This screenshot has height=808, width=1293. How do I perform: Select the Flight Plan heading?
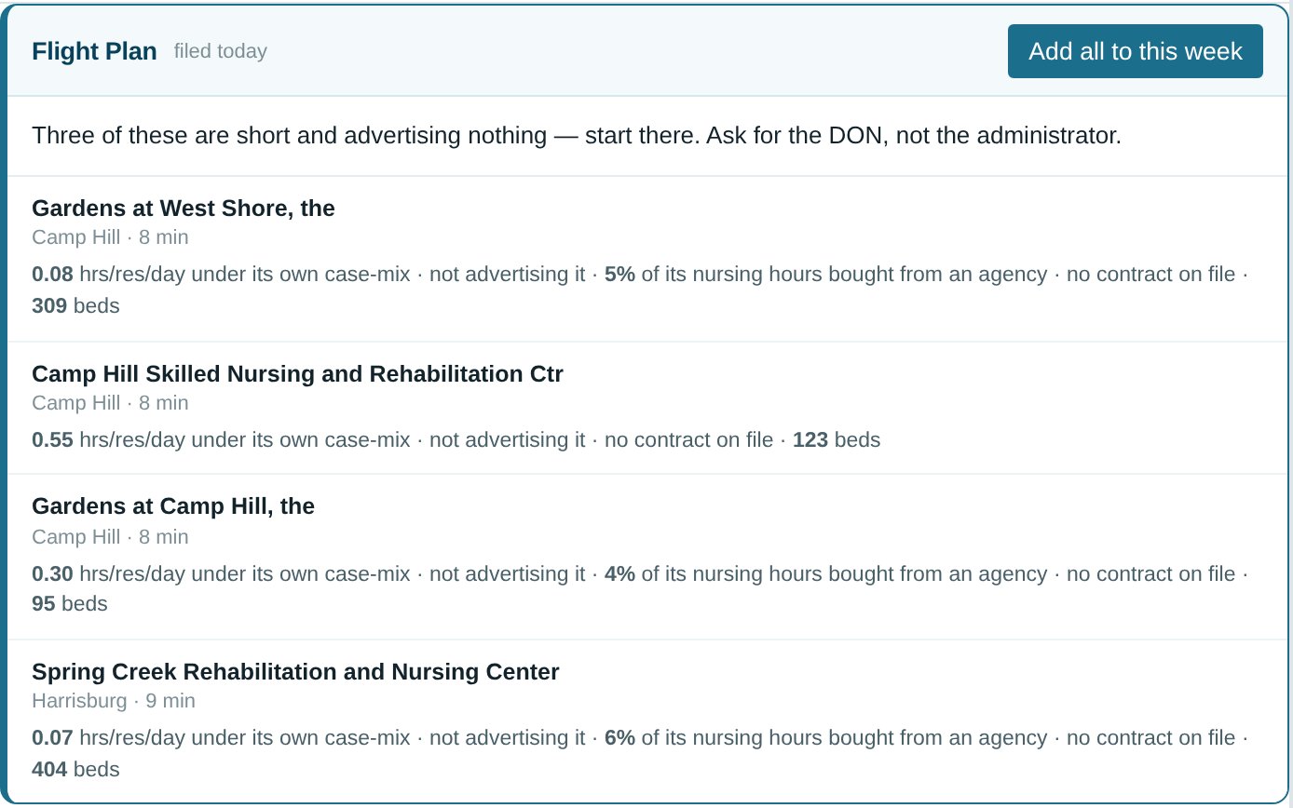pyautogui.click(x=94, y=51)
